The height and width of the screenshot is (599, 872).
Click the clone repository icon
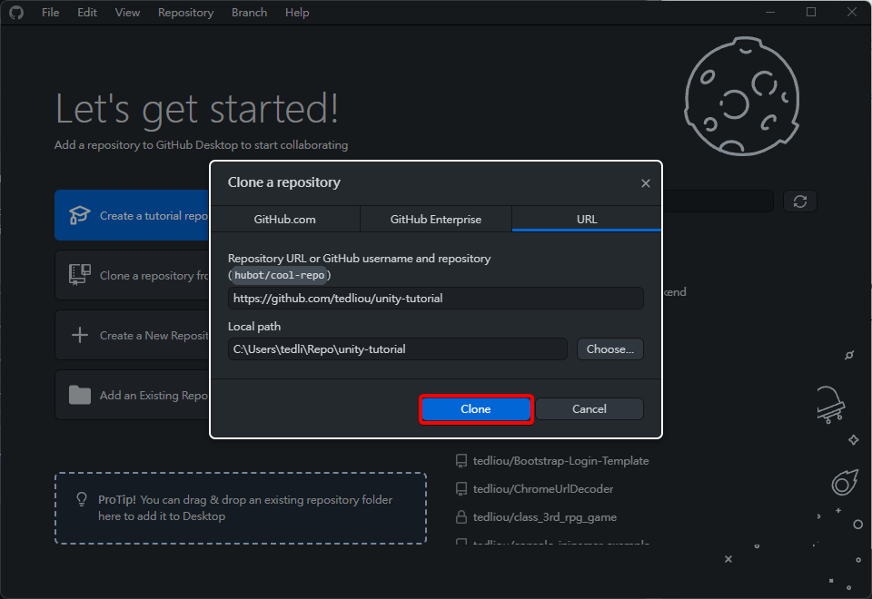[x=80, y=274]
